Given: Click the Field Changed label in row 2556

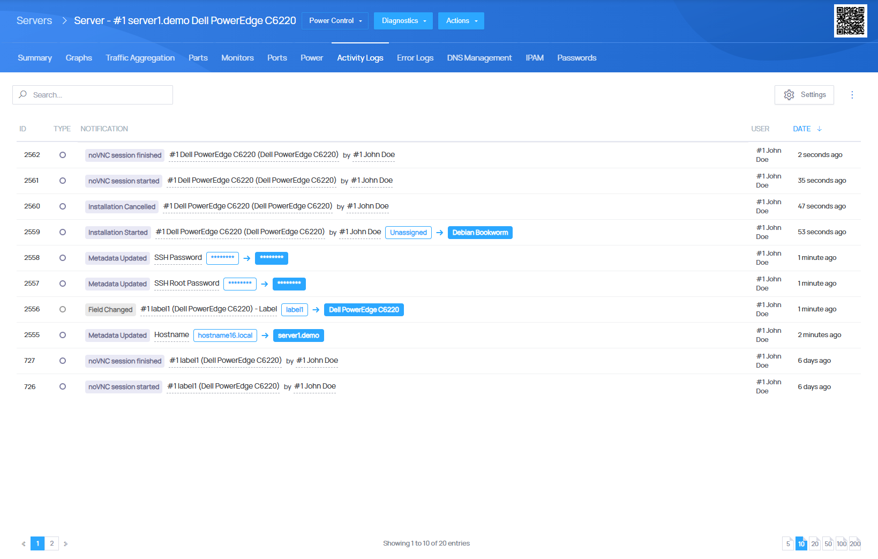Looking at the screenshot, I should 110,310.
